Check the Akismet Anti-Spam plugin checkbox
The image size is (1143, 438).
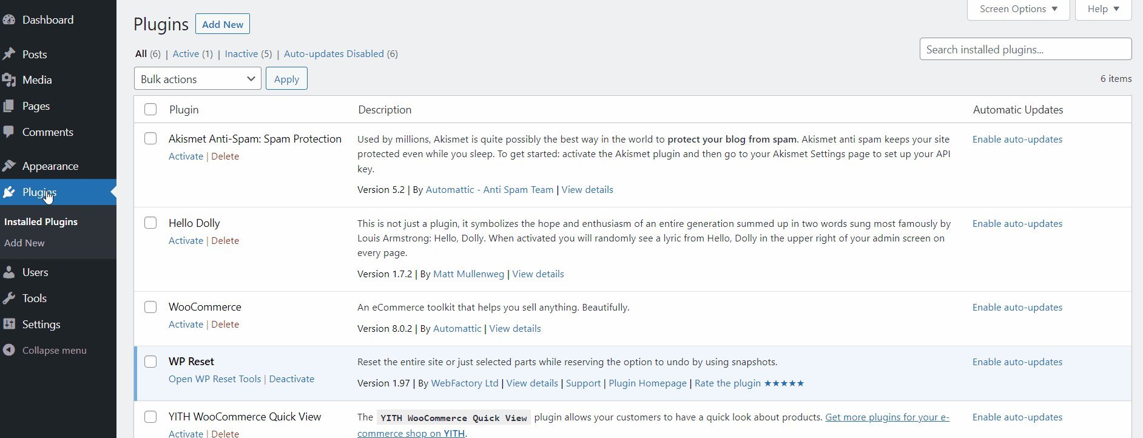point(150,138)
